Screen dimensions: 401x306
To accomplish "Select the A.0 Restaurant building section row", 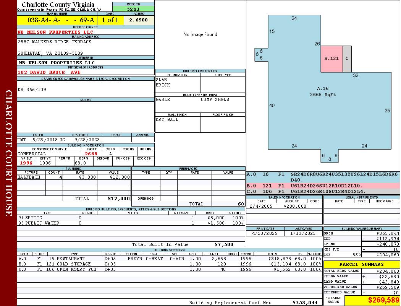I will pyautogui.click(x=169, y=259).
